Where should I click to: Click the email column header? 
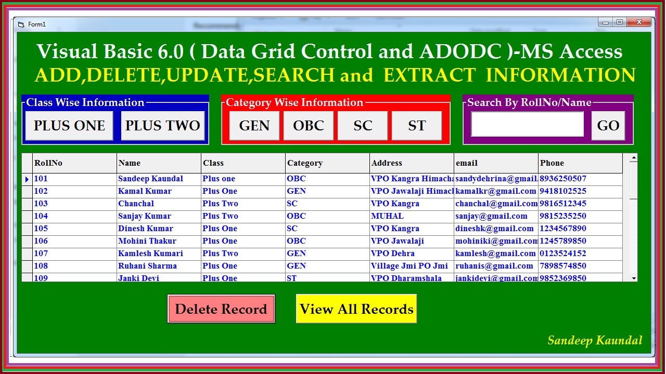pyautogui.click(x=496, y=163)
